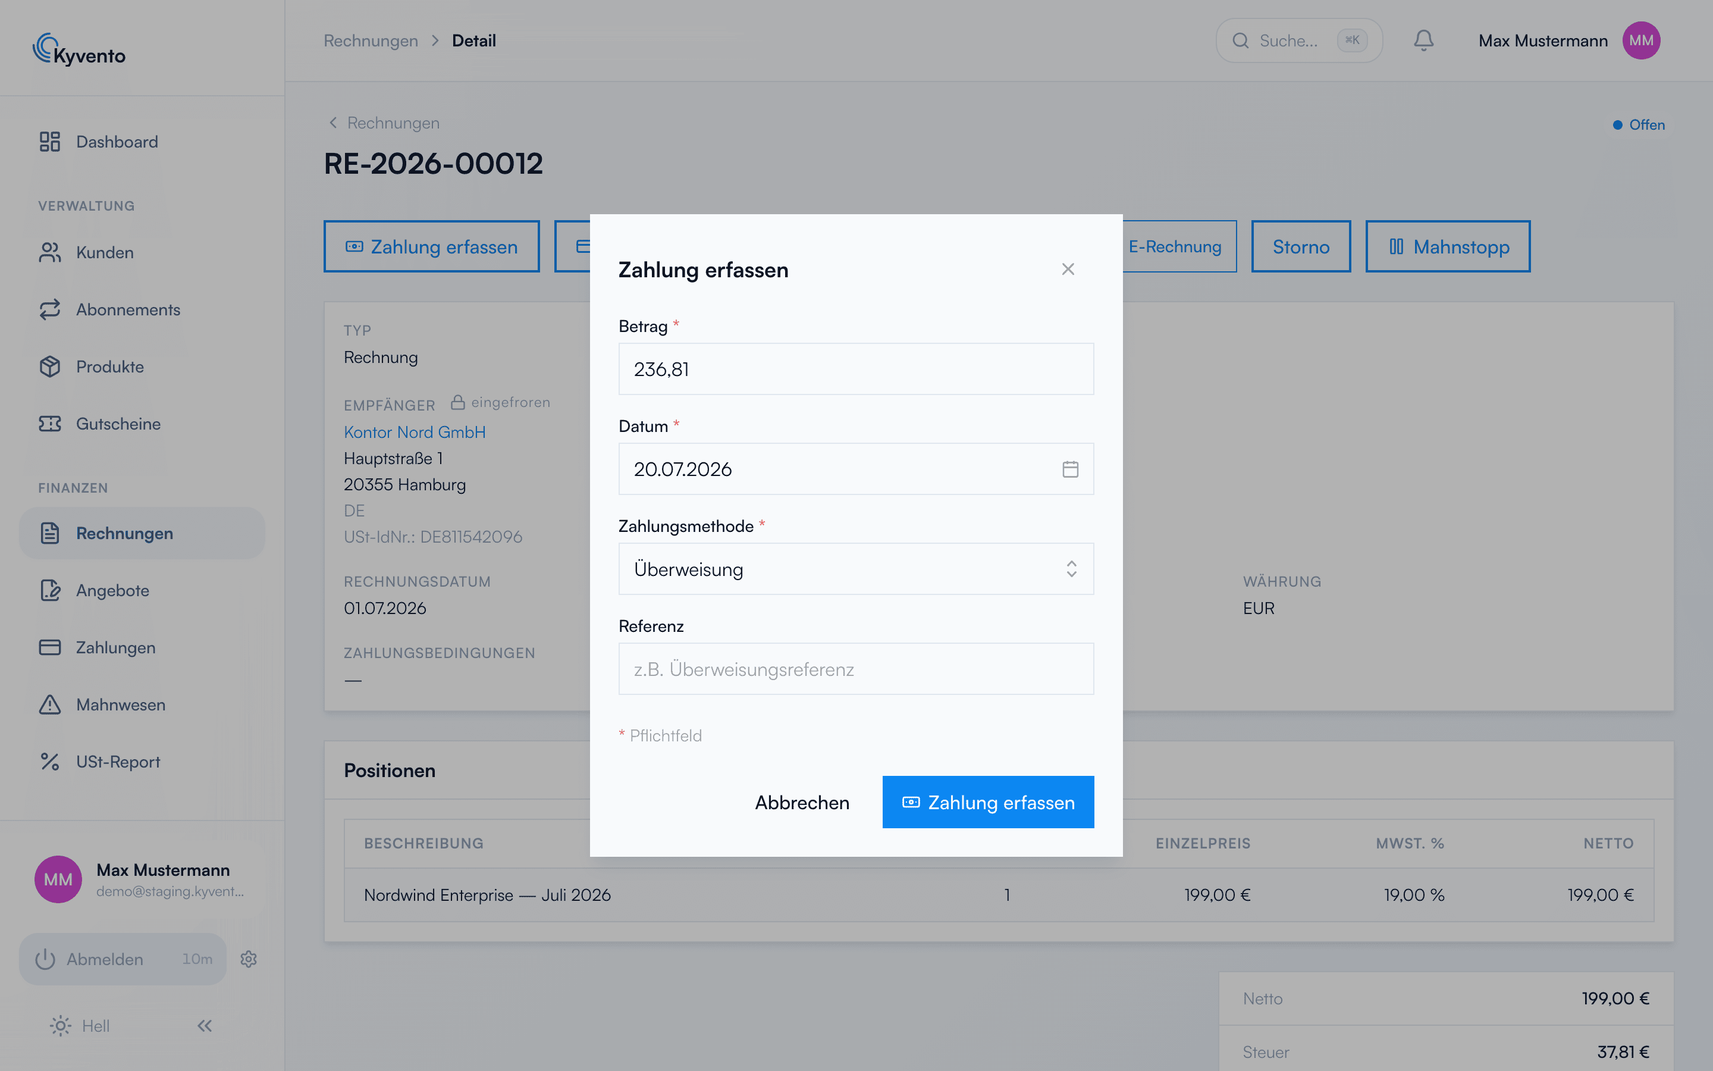
Task: Open settings gear next to Abmelden
Action: [x=249, y=959]
